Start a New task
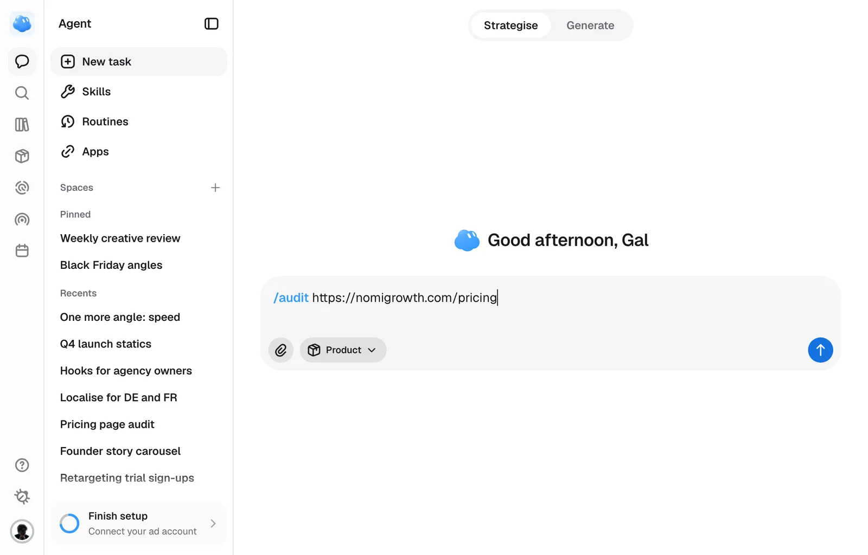 click(139, 62)
